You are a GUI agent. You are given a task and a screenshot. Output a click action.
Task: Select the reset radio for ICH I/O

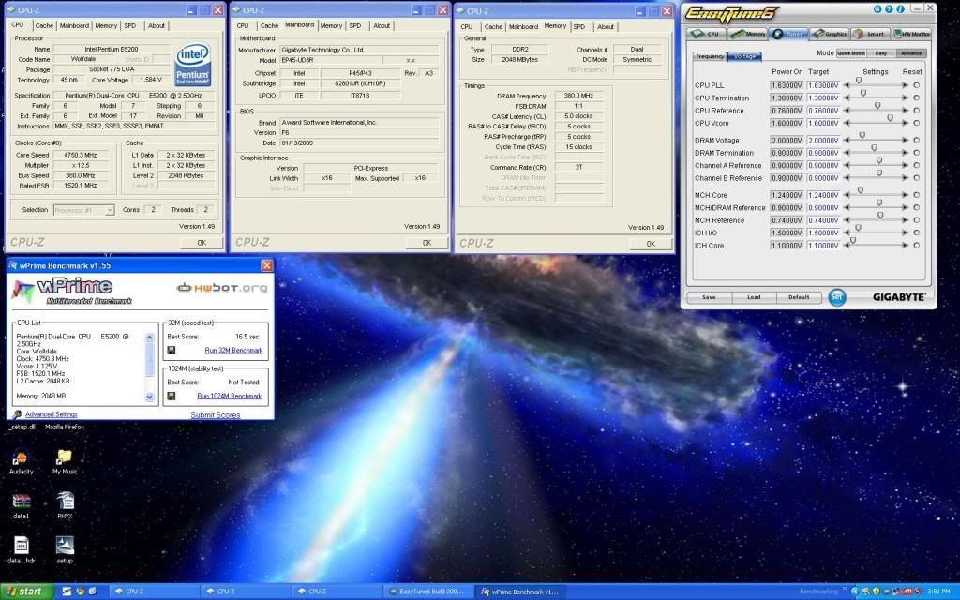click(917, 232)
